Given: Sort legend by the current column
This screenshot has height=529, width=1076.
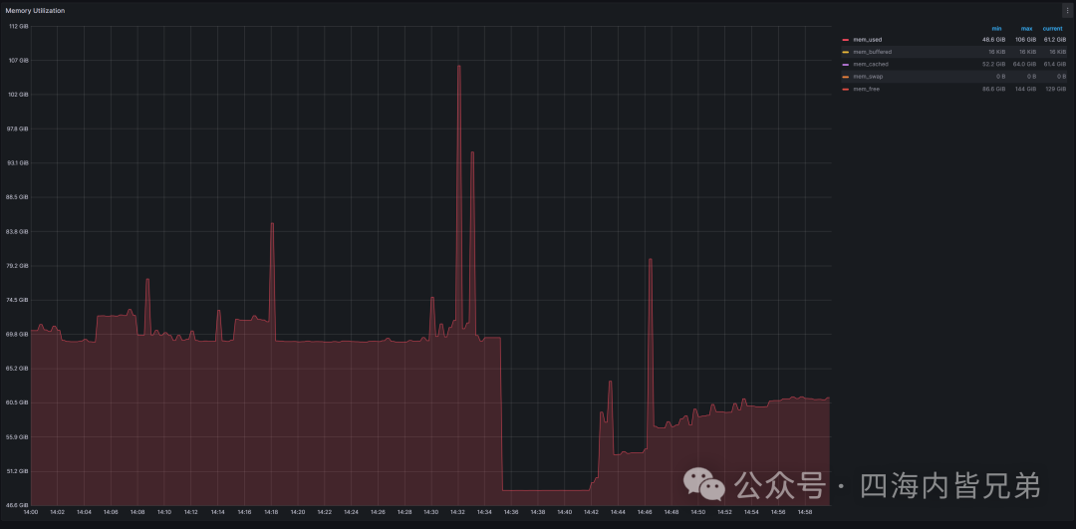Looking at the screenshot, I should [x=1053, y=29].
